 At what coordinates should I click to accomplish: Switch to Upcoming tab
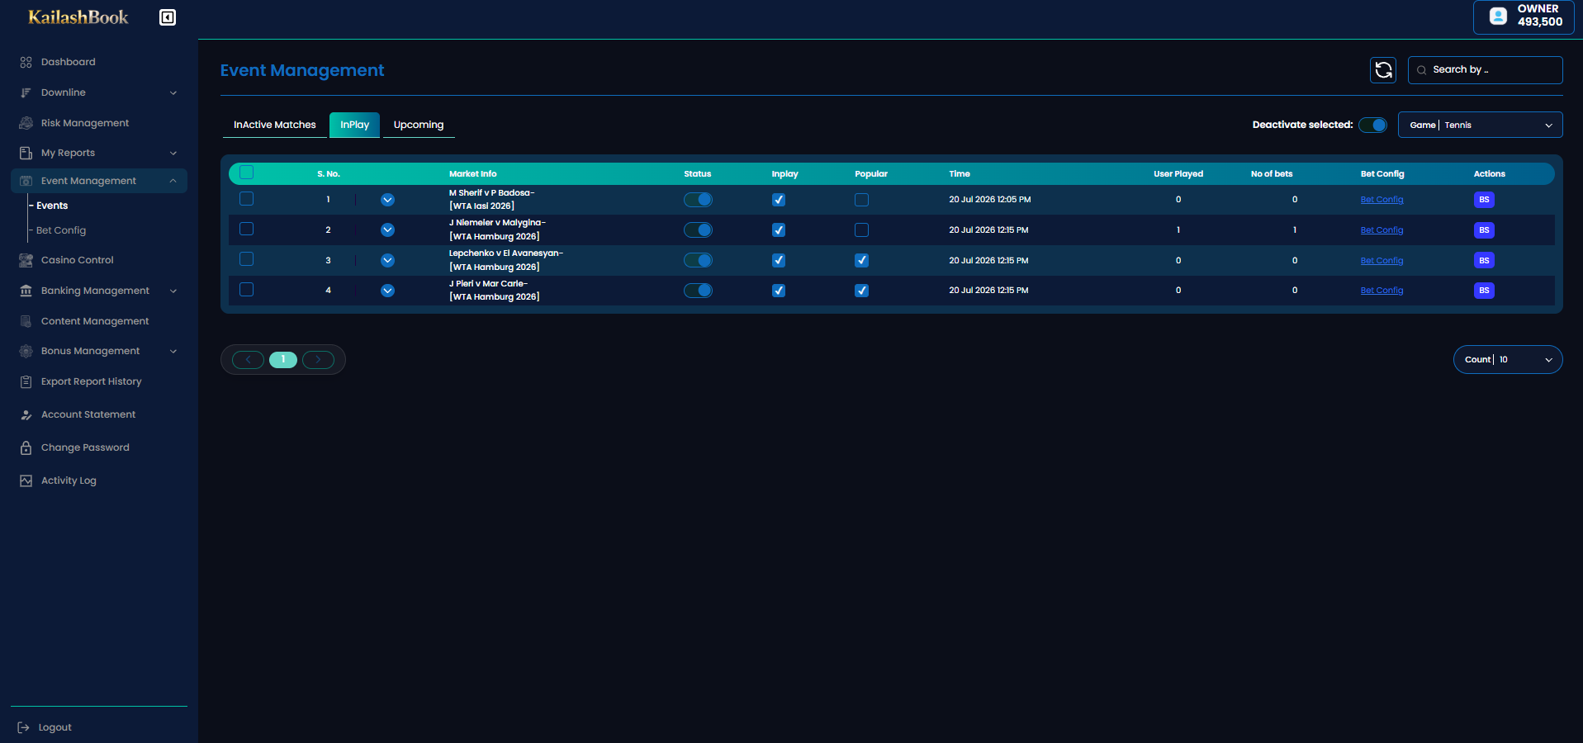pos(419,125)
